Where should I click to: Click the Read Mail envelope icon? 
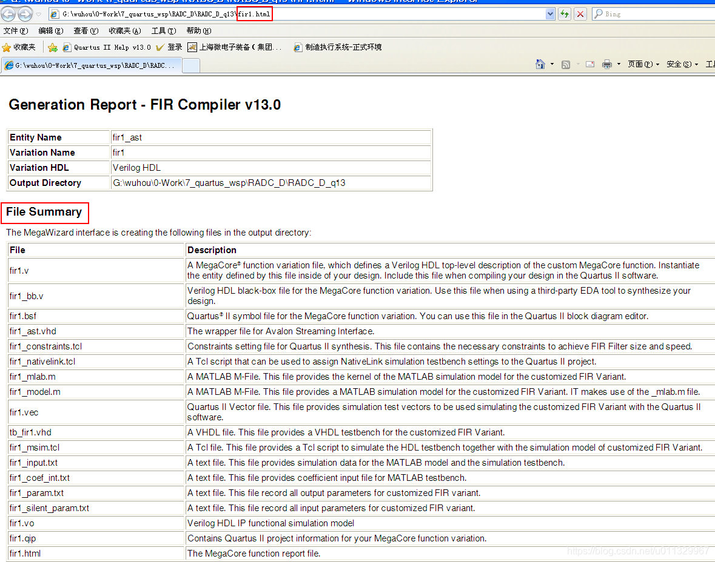[x=590, y=64]
